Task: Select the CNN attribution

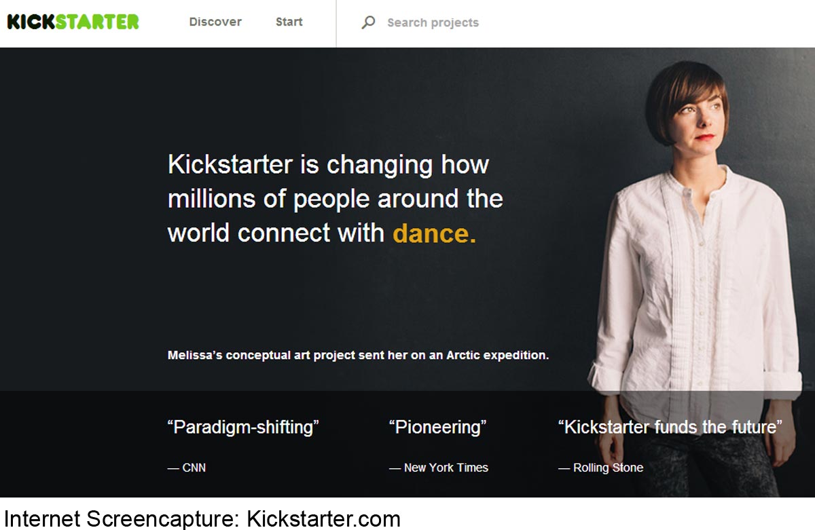Action: pyautogui.click(x=187, y=468)
